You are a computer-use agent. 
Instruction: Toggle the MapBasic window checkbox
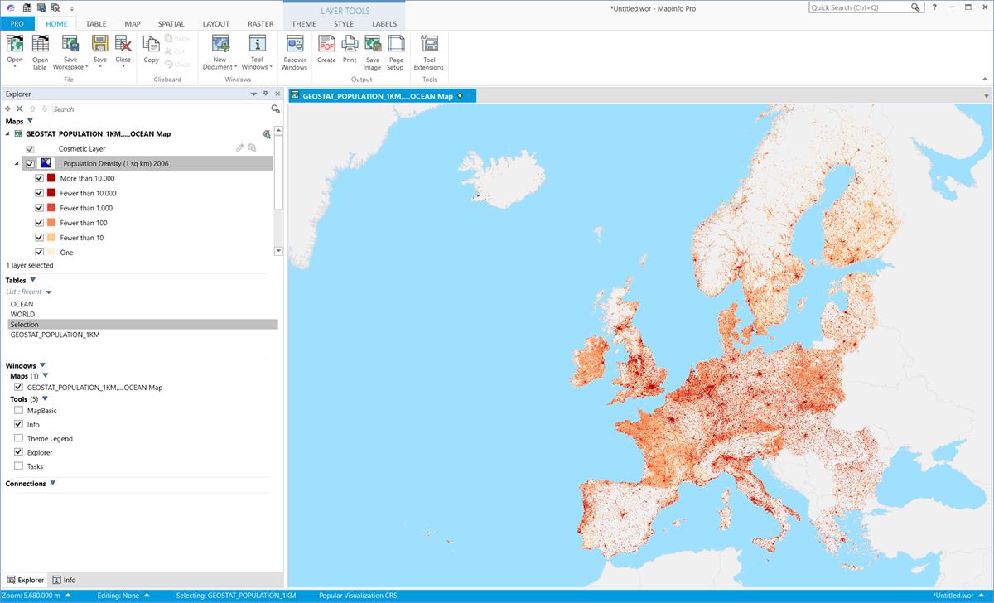[19, 411]
